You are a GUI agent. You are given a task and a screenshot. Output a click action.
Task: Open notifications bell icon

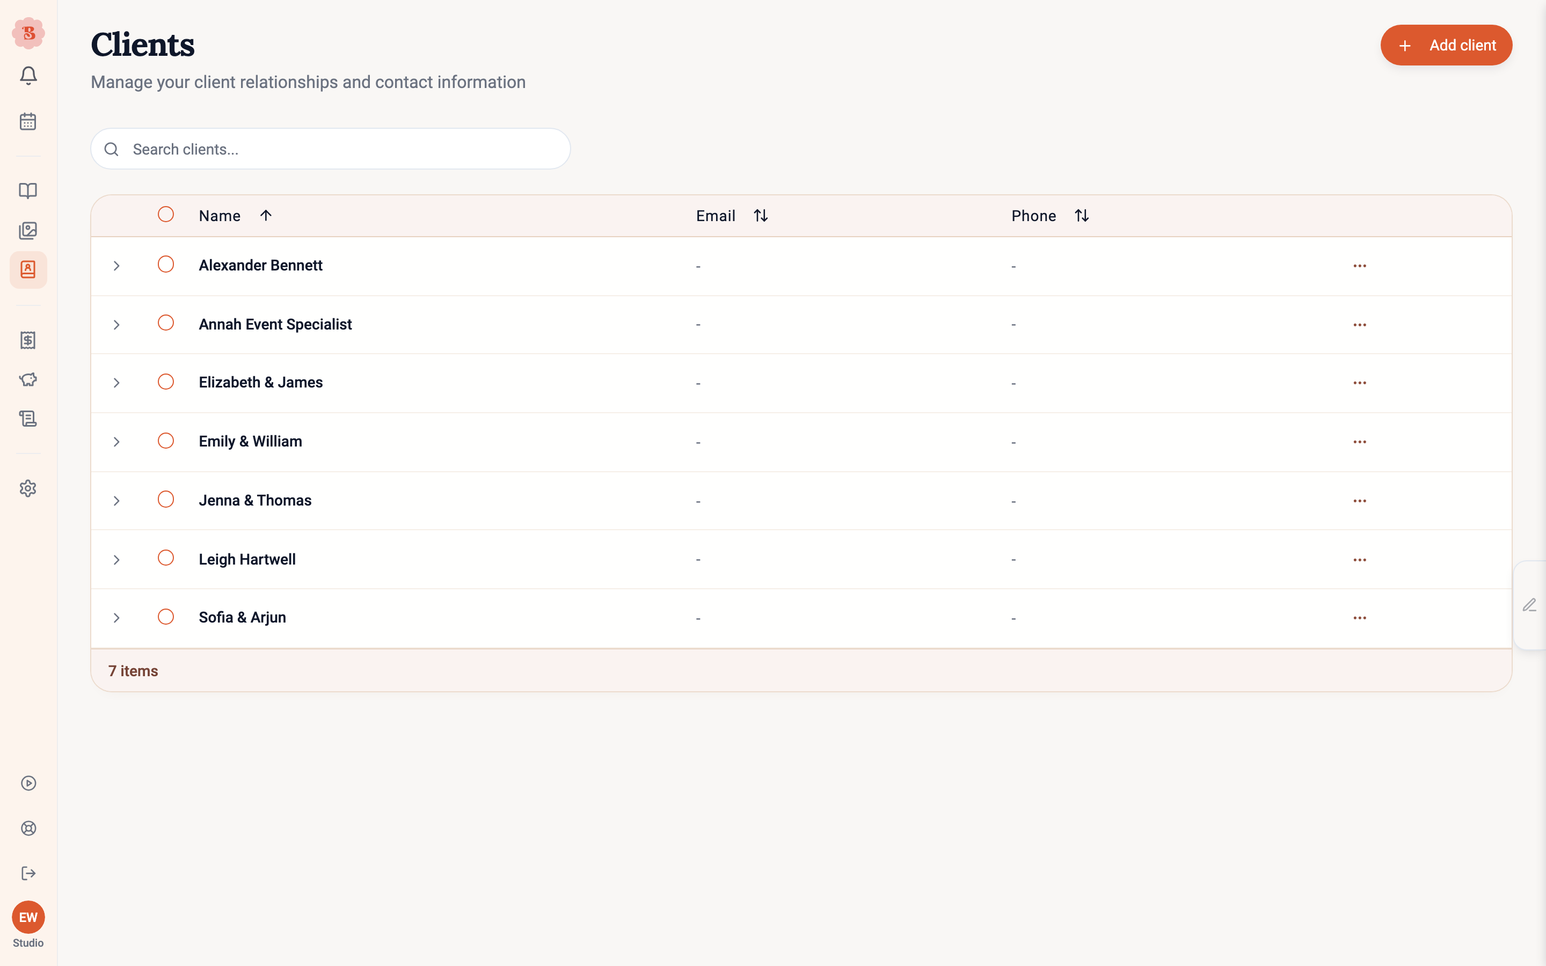point(28,75)
